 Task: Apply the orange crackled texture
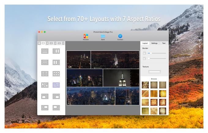click(154, 102)
